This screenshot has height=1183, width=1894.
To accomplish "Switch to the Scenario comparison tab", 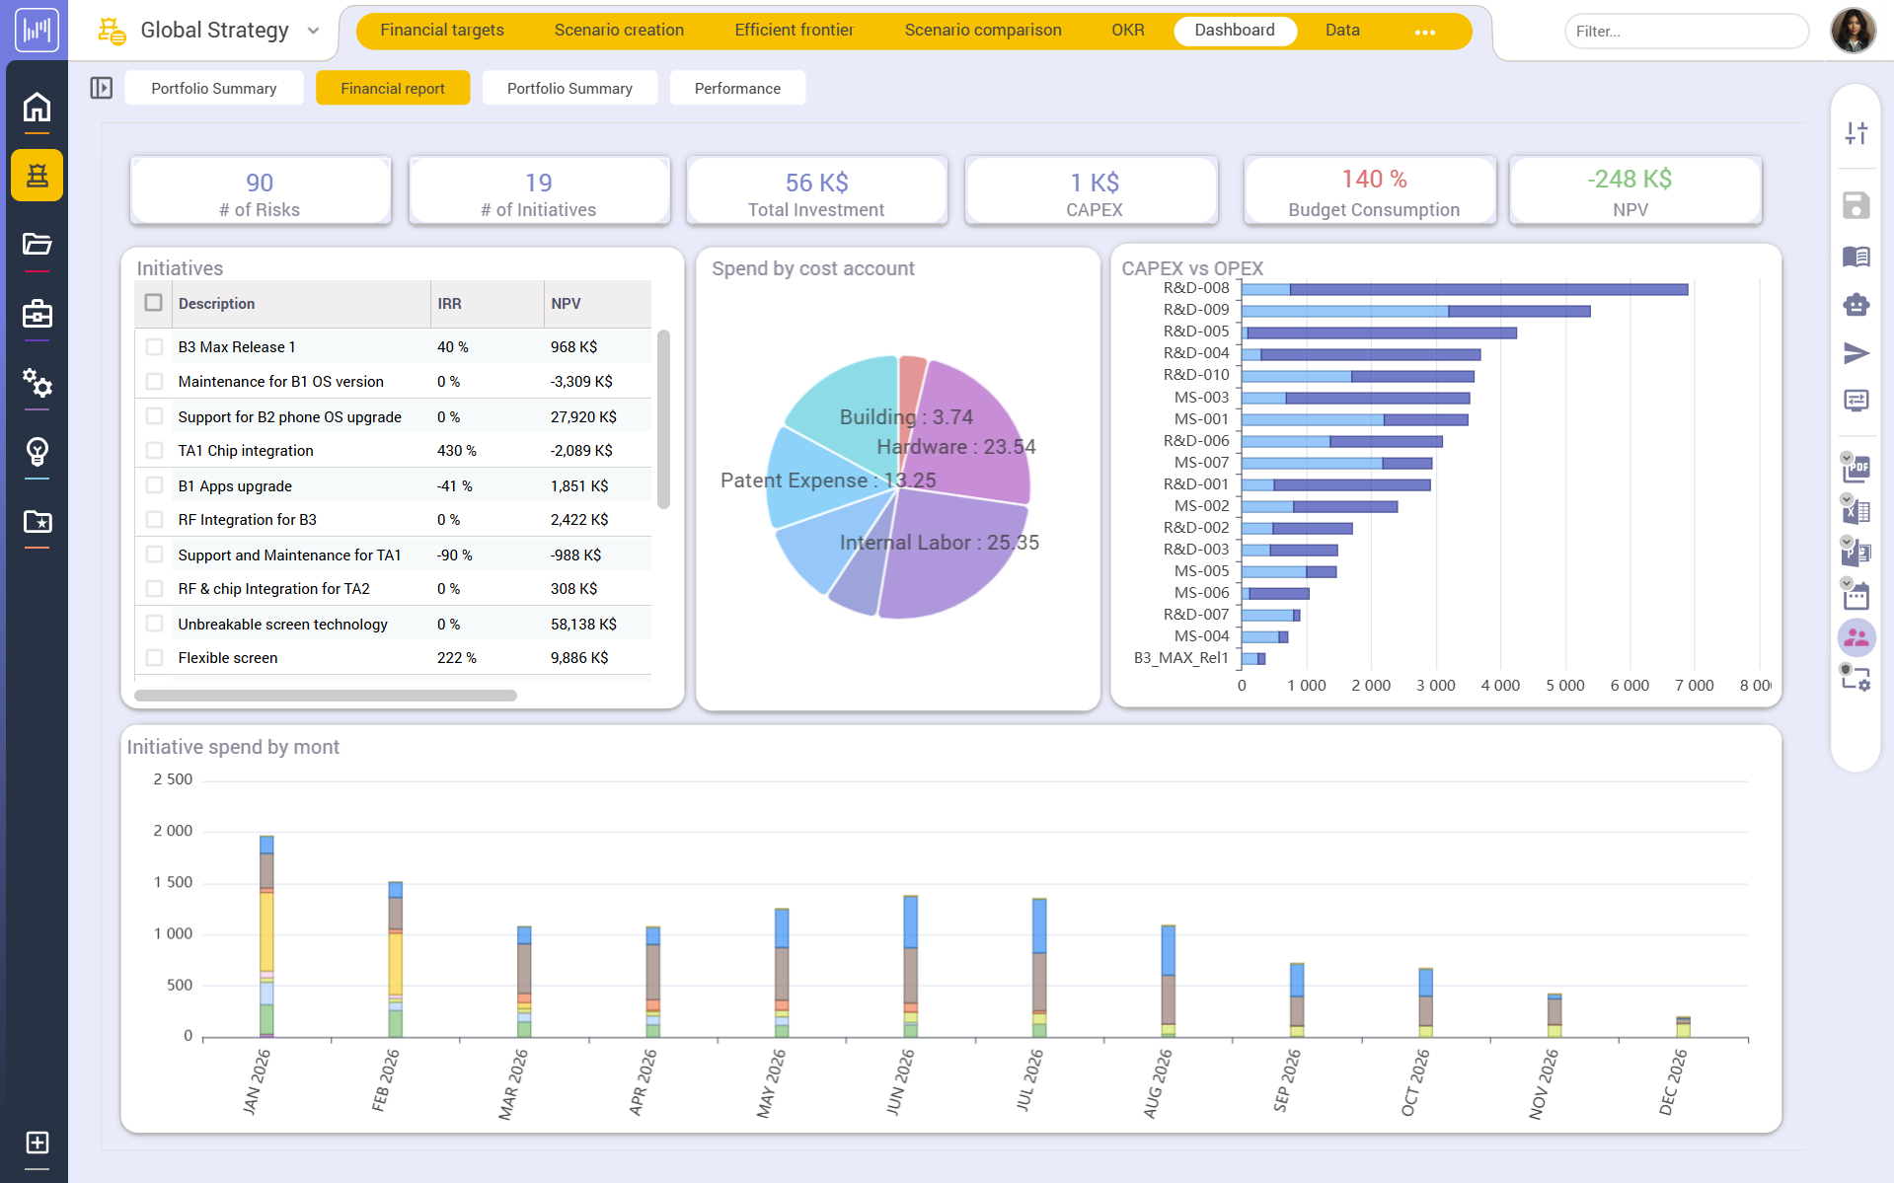I will click(982, 31).
